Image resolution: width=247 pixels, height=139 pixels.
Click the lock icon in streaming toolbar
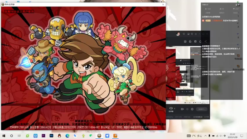pos(190,41)
